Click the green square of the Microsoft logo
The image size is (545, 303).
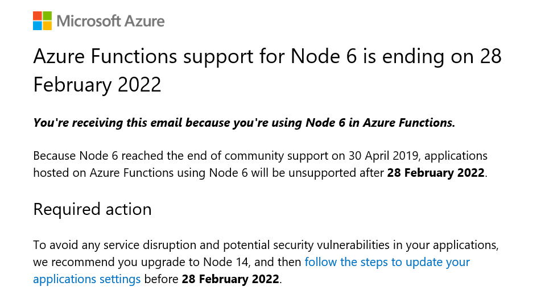[47, 16]
